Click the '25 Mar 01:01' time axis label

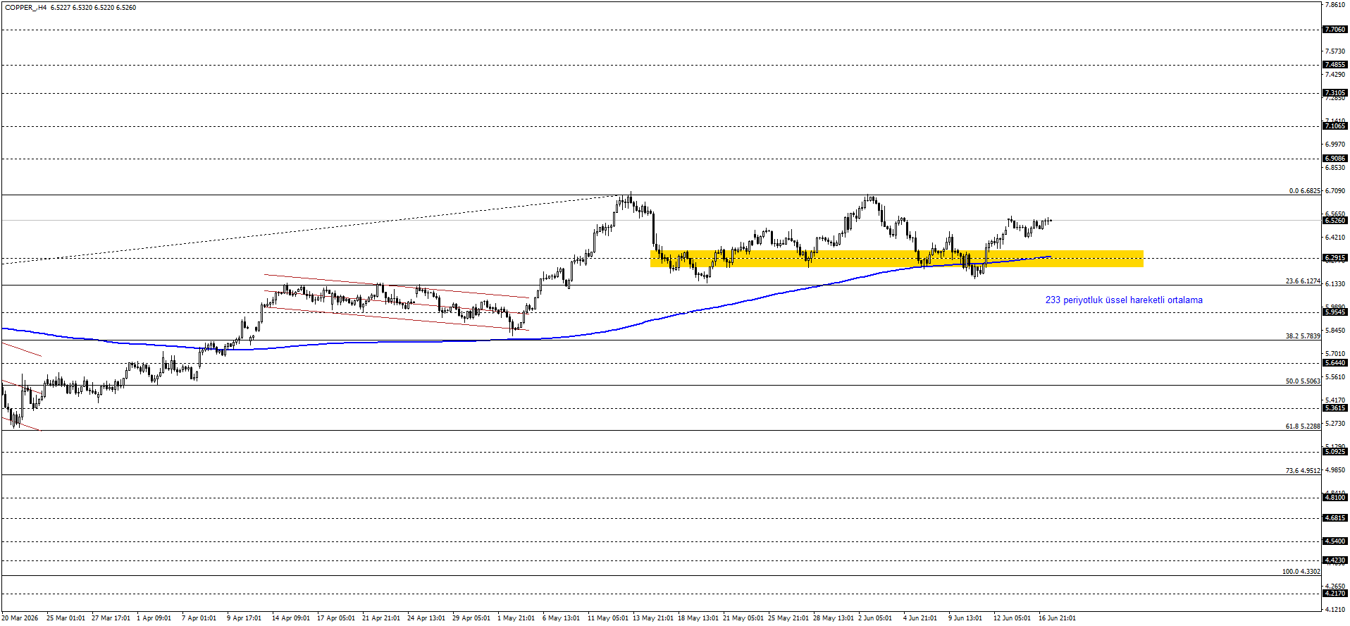coord(66,618)
